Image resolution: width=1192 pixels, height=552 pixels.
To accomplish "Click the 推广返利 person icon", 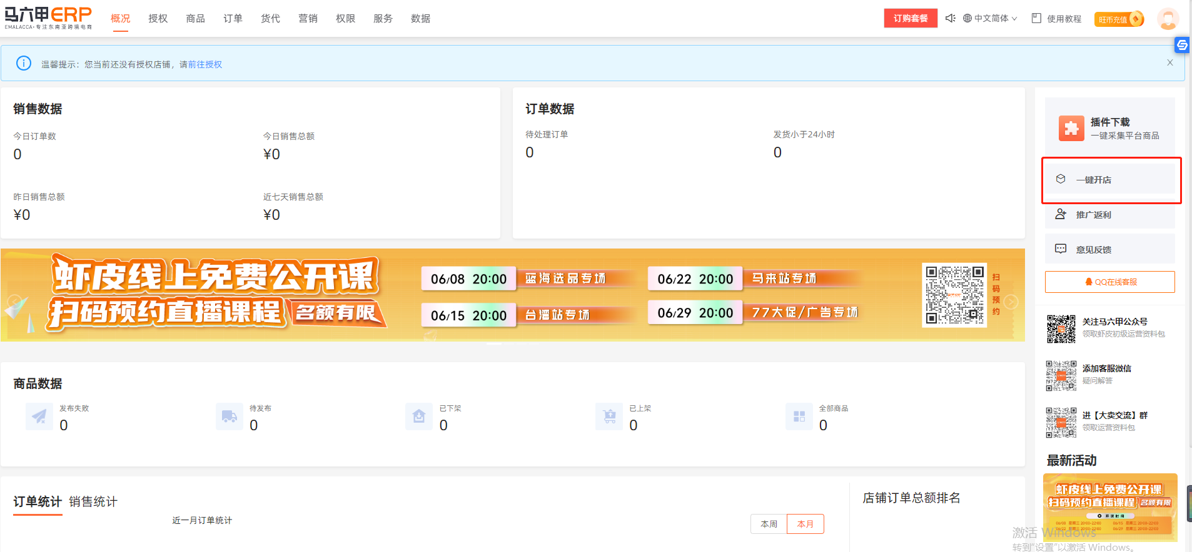I will pyautogui.click(x=1061, y=214).
